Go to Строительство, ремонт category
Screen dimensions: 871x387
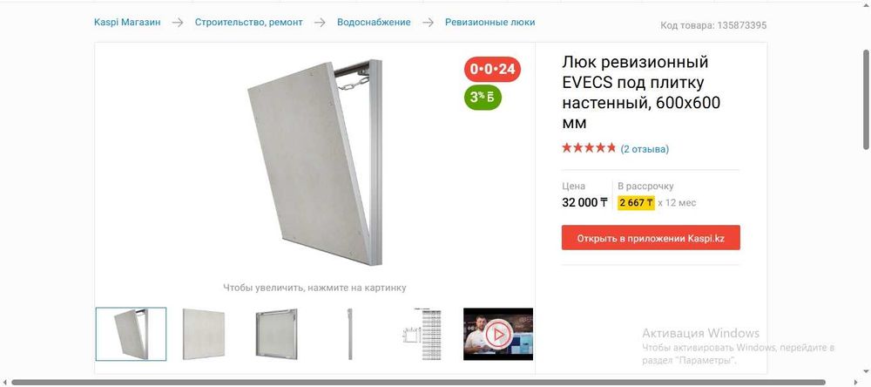tap(249, 23)
